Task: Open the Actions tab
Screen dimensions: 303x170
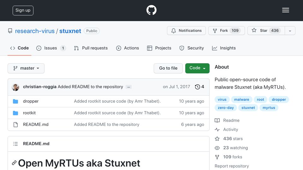Action: (x=128, y=48)
